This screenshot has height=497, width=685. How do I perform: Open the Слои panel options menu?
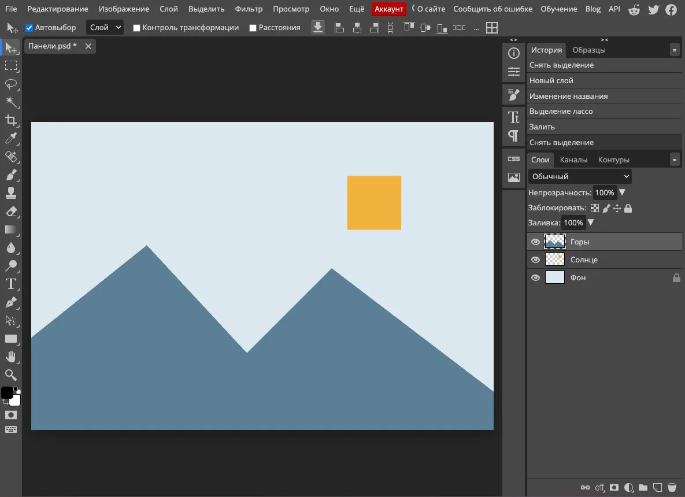click(675, 160)
